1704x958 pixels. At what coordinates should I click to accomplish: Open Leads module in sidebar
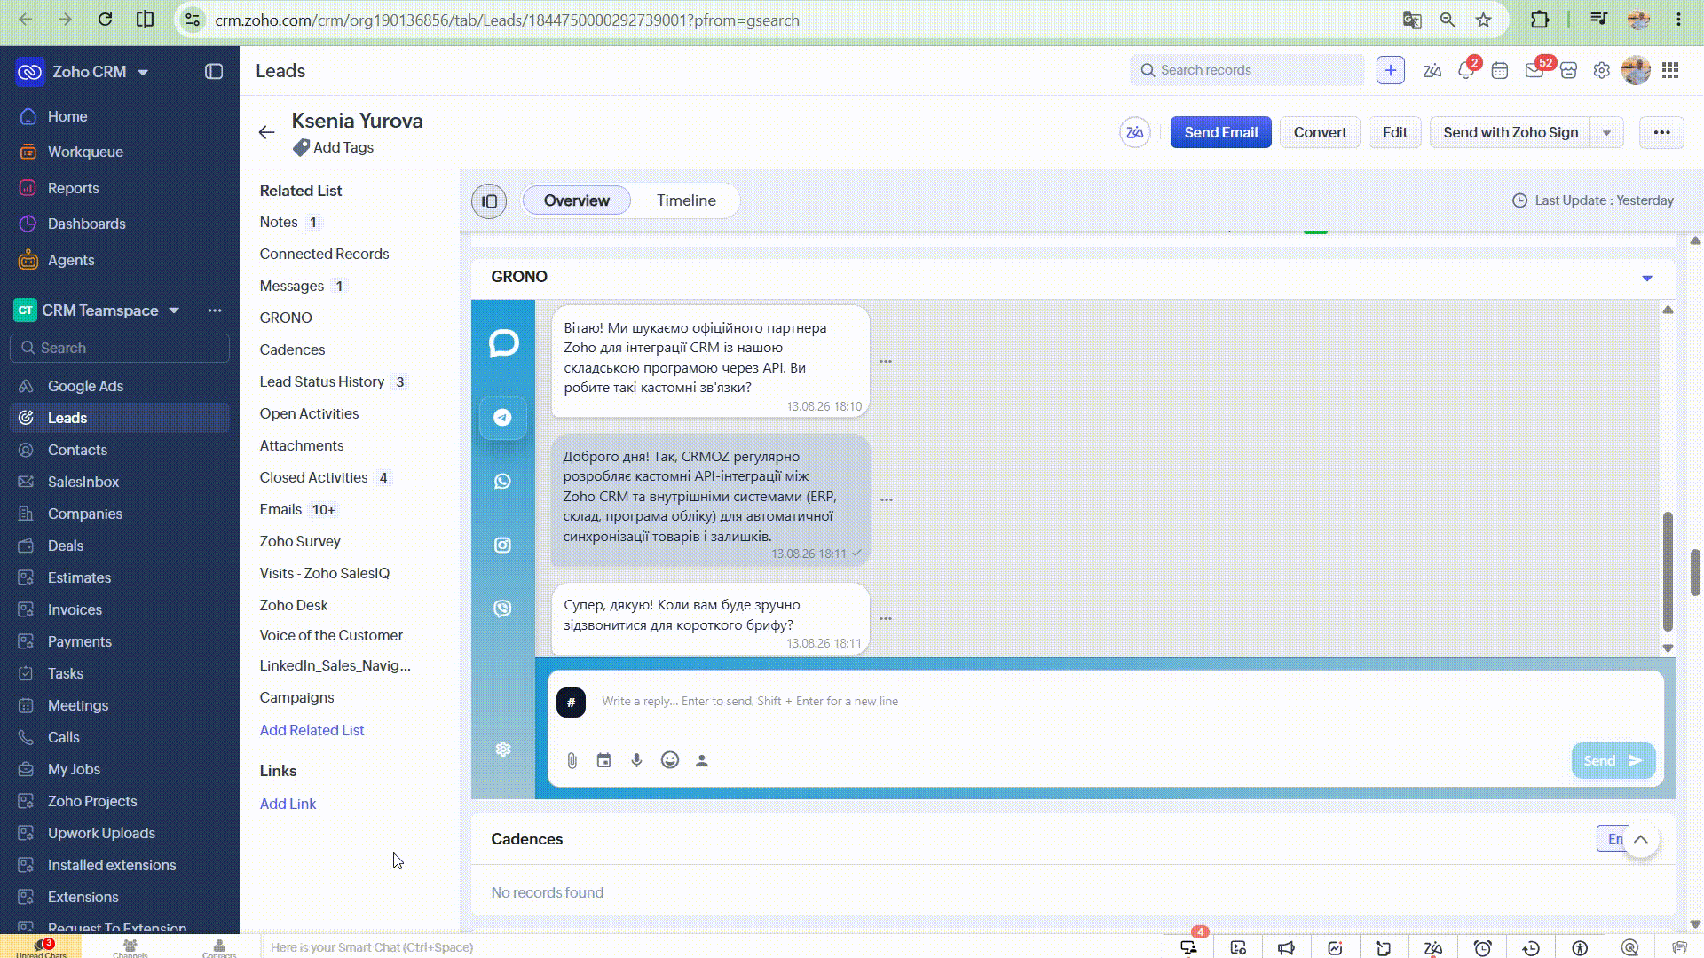(x=119, y=418)
